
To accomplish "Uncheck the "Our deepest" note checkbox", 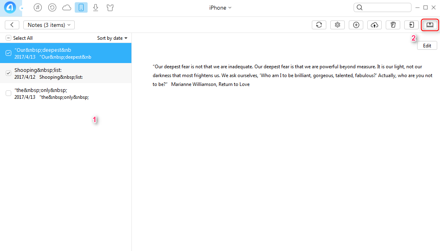I will [x=8, y=53].
